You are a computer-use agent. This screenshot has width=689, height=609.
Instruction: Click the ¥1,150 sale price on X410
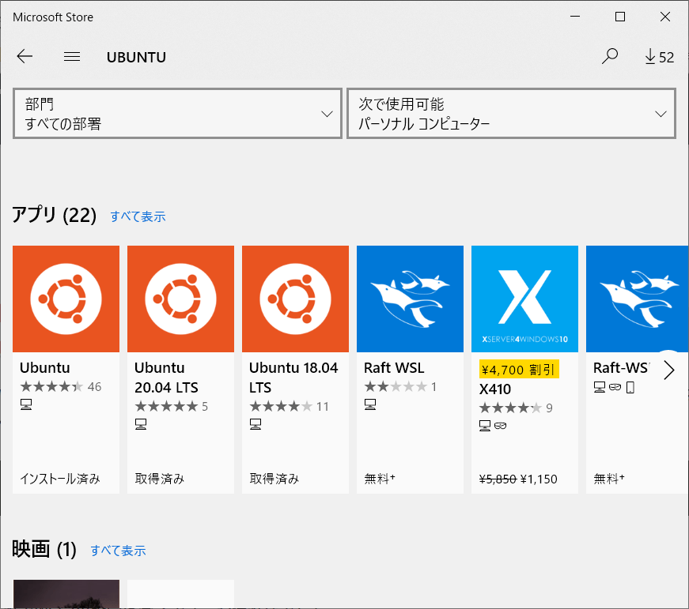tap(539, 479)
